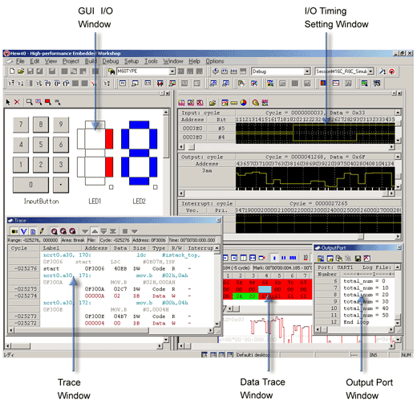Toggle the pause display button in Data Trace toolbar
This screenshot has height=408, width=417.
tap(283, 258)
